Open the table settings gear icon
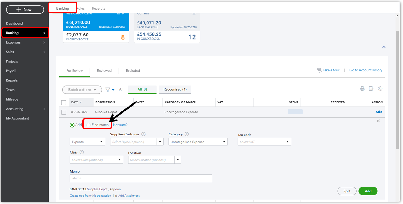403x204 pixels. 380,89
